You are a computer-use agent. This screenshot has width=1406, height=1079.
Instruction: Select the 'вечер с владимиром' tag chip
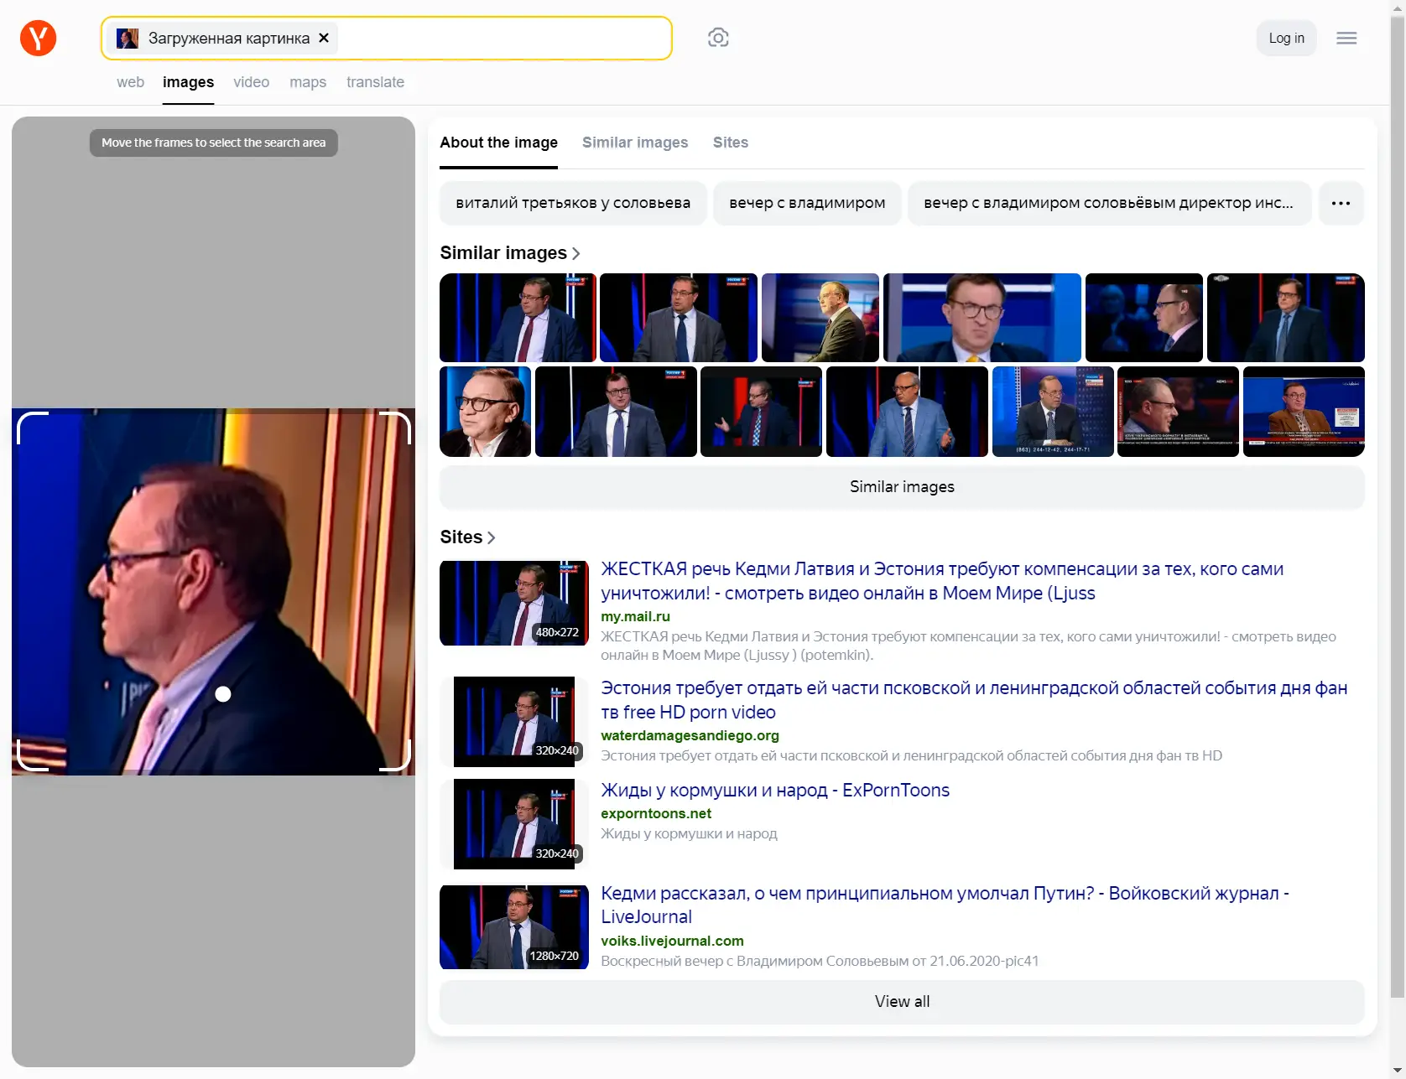point(807,203)
